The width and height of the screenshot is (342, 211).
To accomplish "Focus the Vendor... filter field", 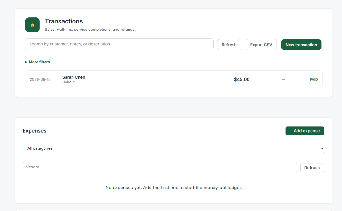I will click(160, 167).
